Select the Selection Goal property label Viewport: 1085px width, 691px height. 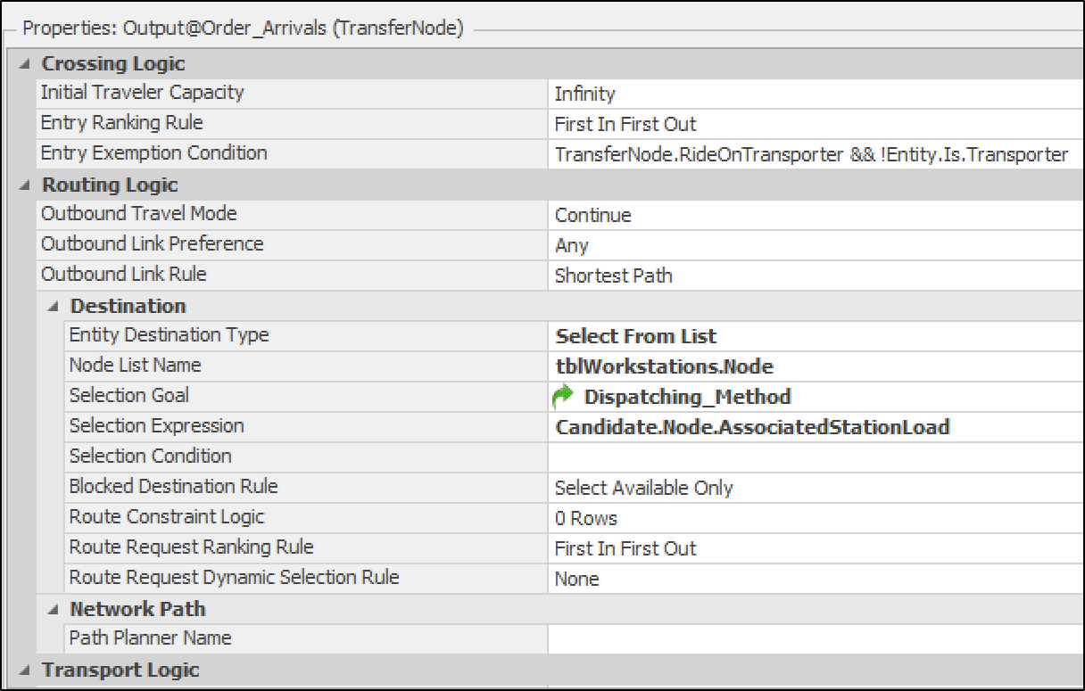pyautogui.click(x=128, y=396)
